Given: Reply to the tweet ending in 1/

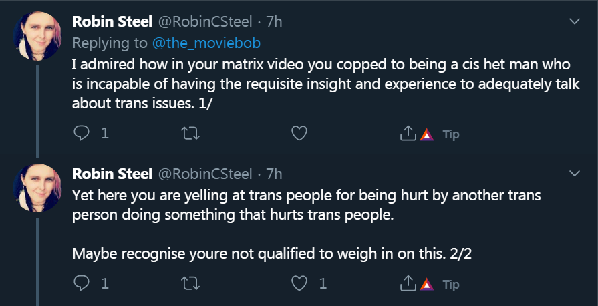Looking at the screenshot, I should click(82, 134).
